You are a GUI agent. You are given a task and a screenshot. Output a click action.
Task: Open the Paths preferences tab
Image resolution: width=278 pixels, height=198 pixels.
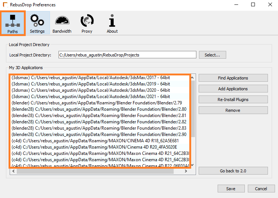pyautogui.click(x=13, y=23)
